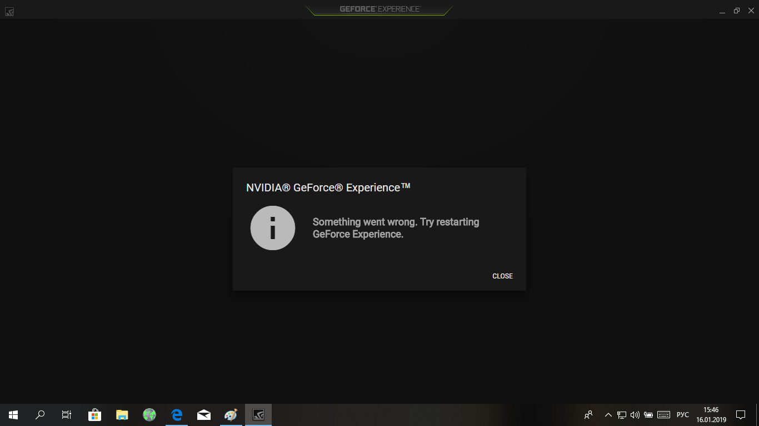
Task: Switch to the Paint app on the taskbar
Action: (x=231, y=414)
